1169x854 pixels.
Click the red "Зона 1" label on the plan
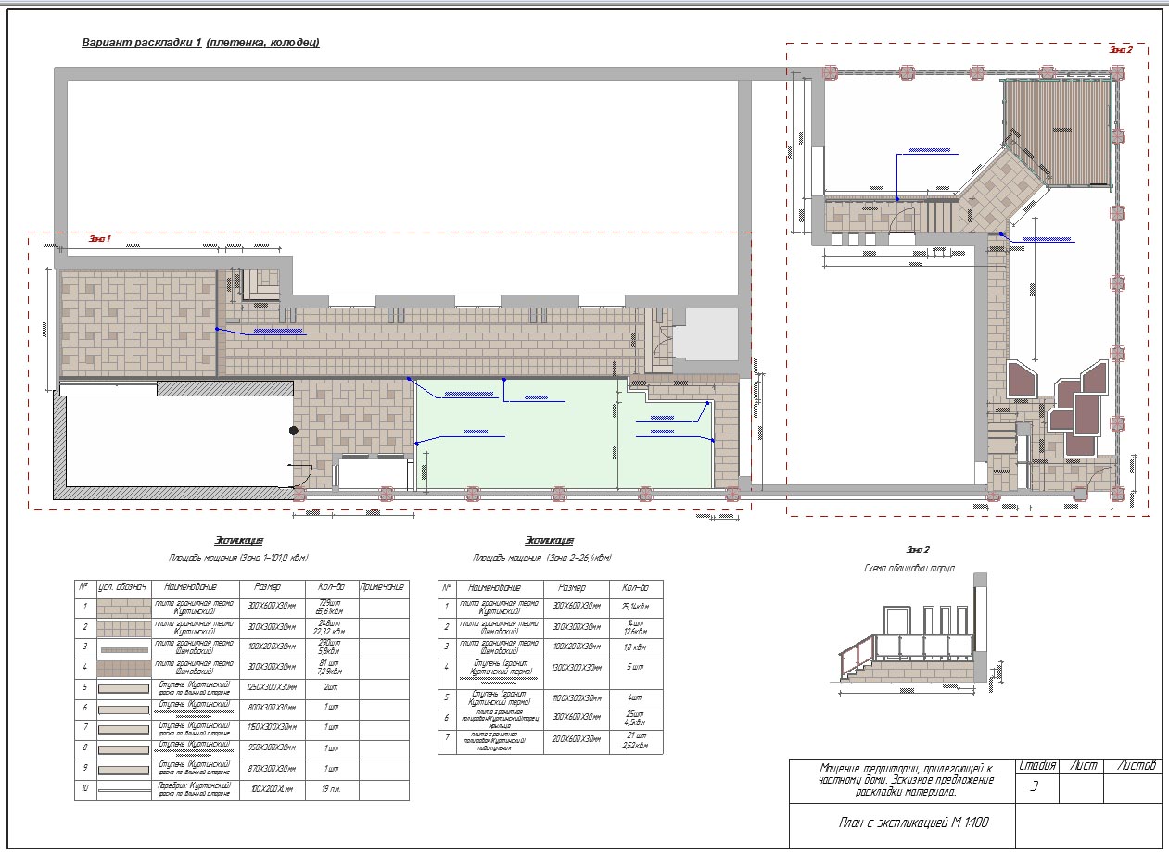(99, 239)
